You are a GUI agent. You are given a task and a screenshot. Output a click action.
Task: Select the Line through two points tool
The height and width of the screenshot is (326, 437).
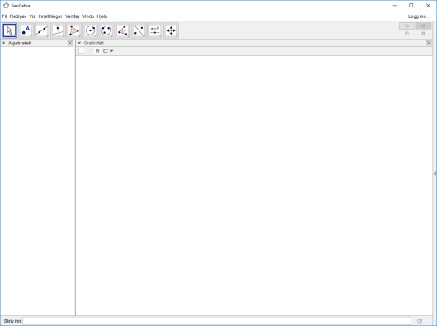click(42, 30)
